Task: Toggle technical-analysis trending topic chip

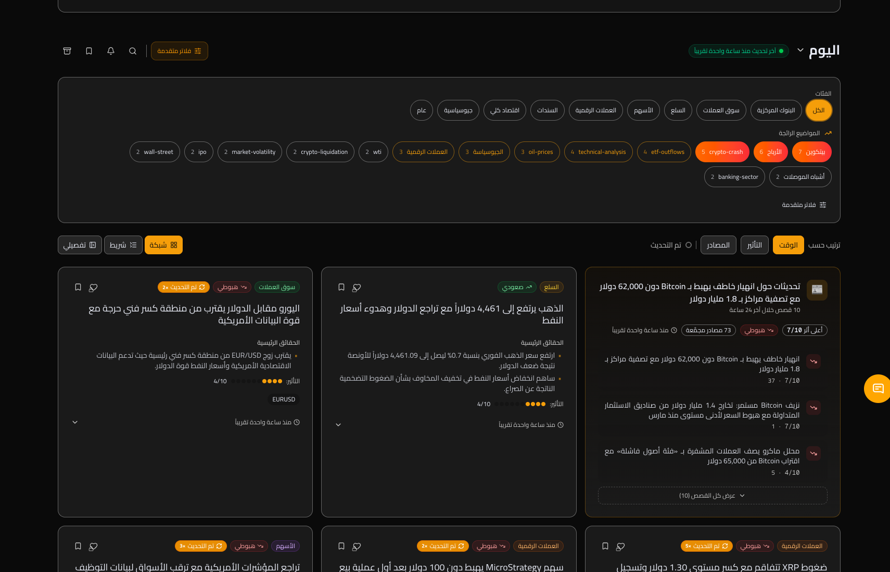Action: (x=599, y=152)
